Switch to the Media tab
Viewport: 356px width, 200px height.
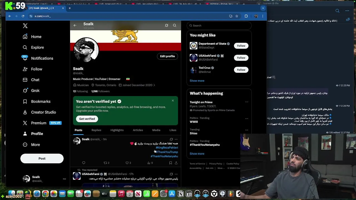coord(156,130)
